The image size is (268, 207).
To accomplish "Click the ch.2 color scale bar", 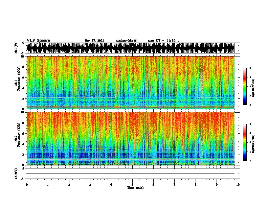I will pyautogui.click(x=245, y=142).
